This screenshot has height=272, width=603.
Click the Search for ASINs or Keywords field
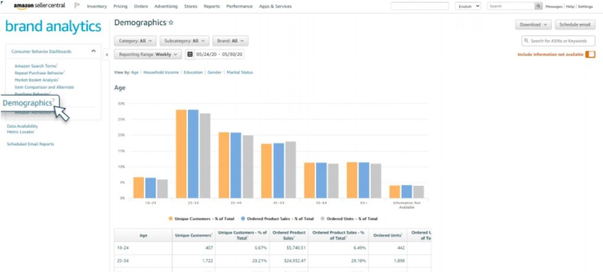[558, 41]
